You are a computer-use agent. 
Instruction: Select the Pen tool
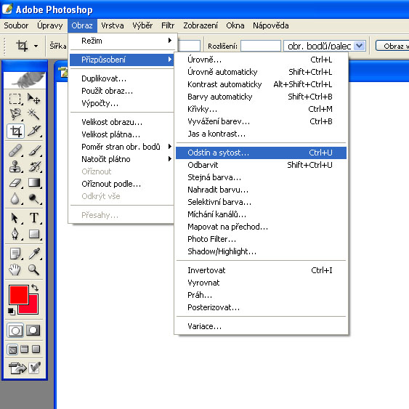15,234
